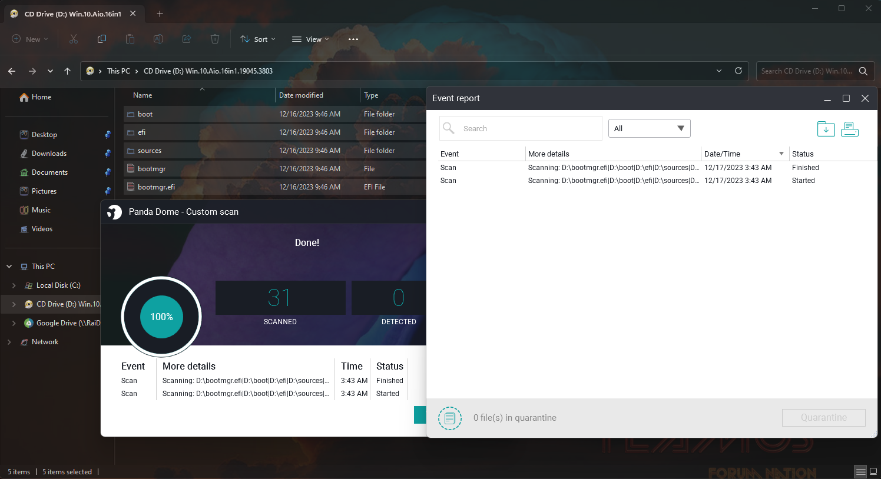The height and width of the screenshot is (479, 881).
Task: Click This PC in the address breadcrumb
Action: coord(118,71)
